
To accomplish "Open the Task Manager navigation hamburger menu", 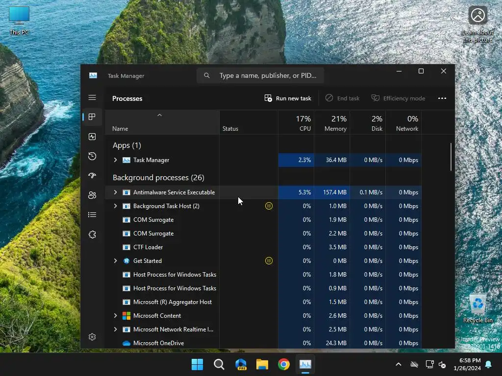I will [92, 97].
